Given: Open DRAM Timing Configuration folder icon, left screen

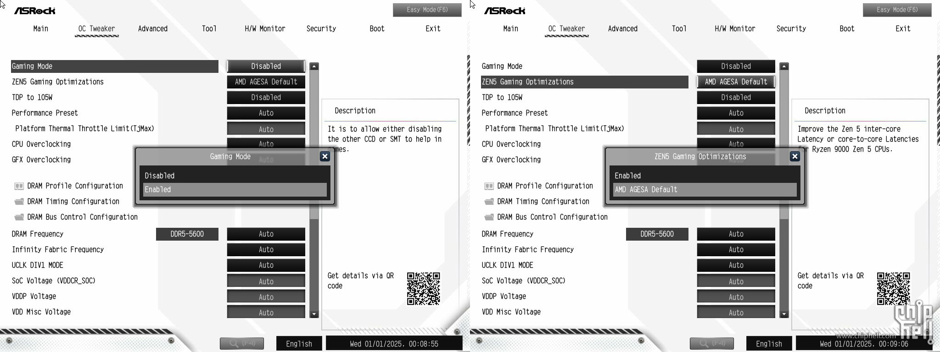Looking at the screenshot, I should (x=19, y=202).
